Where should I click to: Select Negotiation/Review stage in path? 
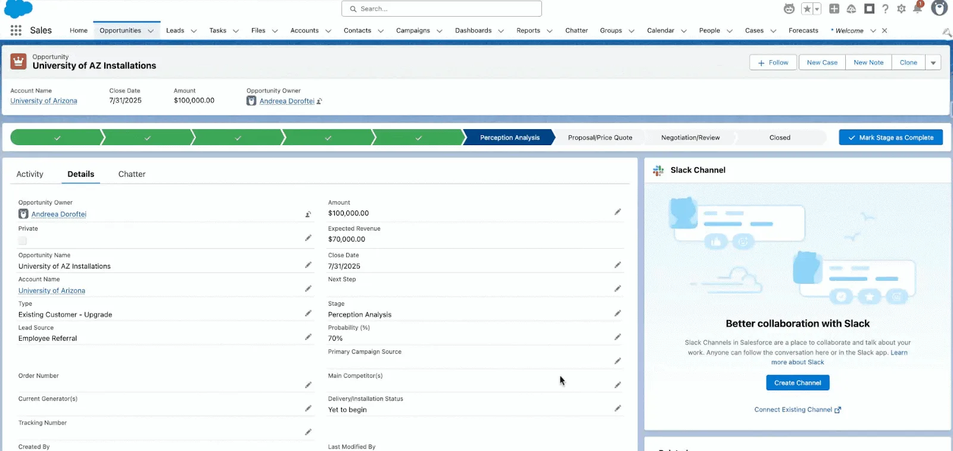[690, 137]
